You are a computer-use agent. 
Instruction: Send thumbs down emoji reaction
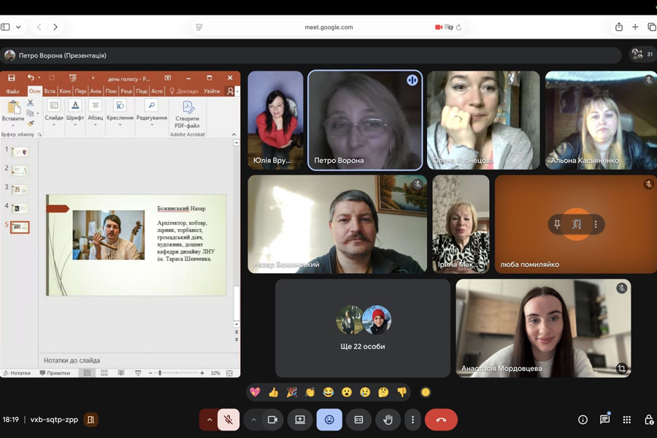click(401, 392)
